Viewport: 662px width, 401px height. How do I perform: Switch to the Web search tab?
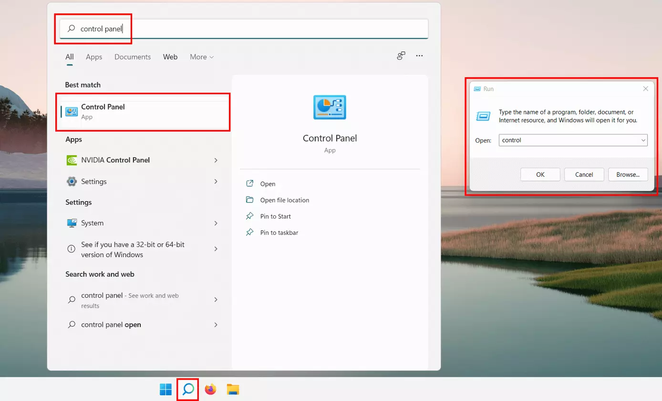click(x=170, y=57)
